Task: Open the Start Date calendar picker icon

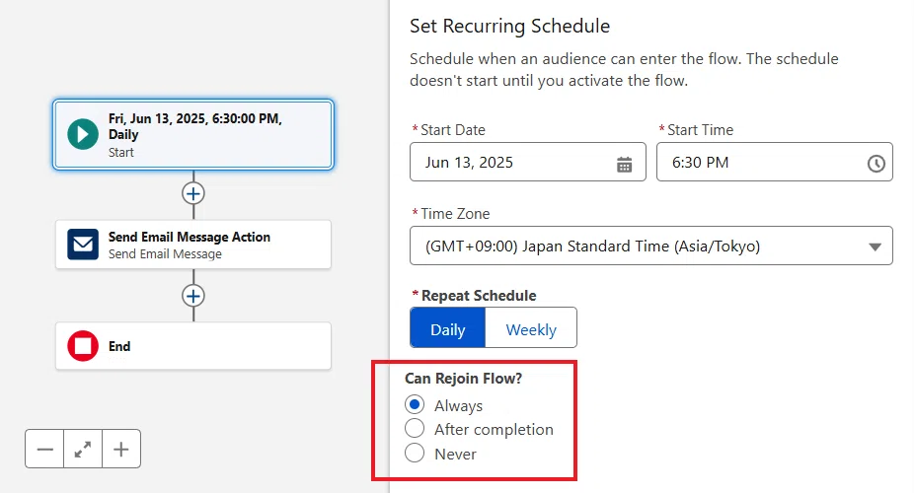Action: [624, 165]
